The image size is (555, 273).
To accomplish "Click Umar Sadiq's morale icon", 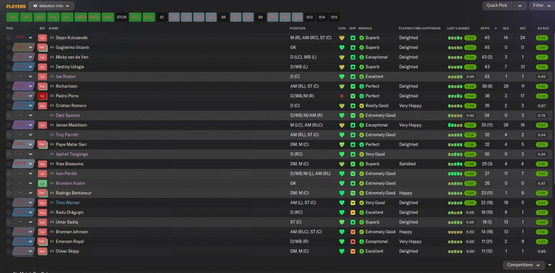I will pos(362,222).
